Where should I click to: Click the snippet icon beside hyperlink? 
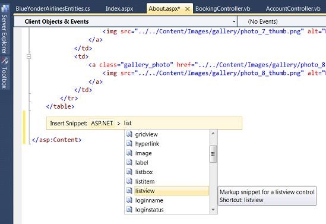pos(129,144)
